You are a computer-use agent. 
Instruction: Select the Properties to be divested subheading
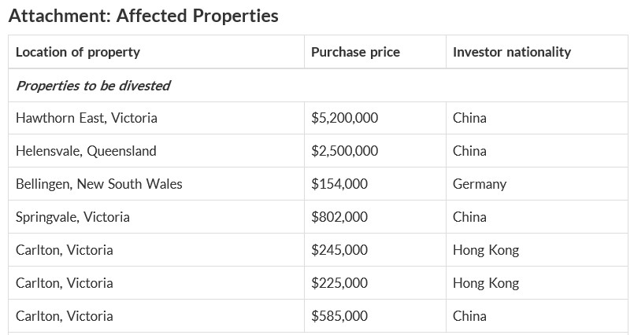(x=93, y=86)
